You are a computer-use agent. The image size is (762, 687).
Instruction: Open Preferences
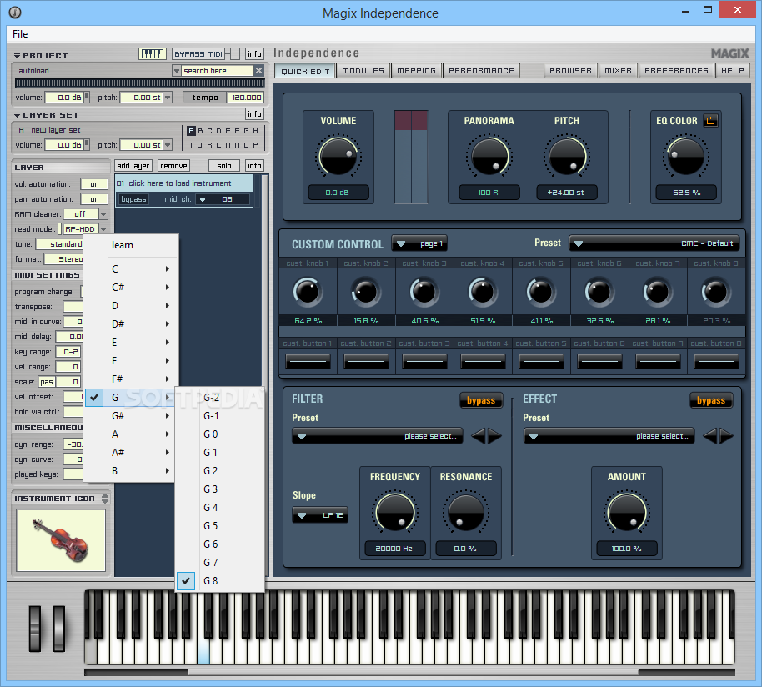click(x=676, y=71)
